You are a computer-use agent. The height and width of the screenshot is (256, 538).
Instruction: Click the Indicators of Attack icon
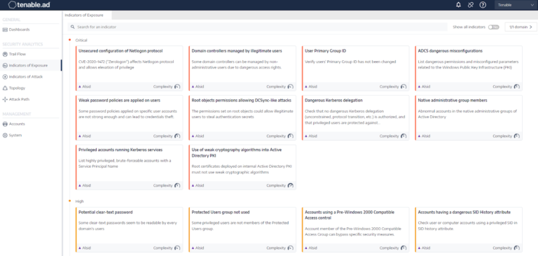pos(5,77)
